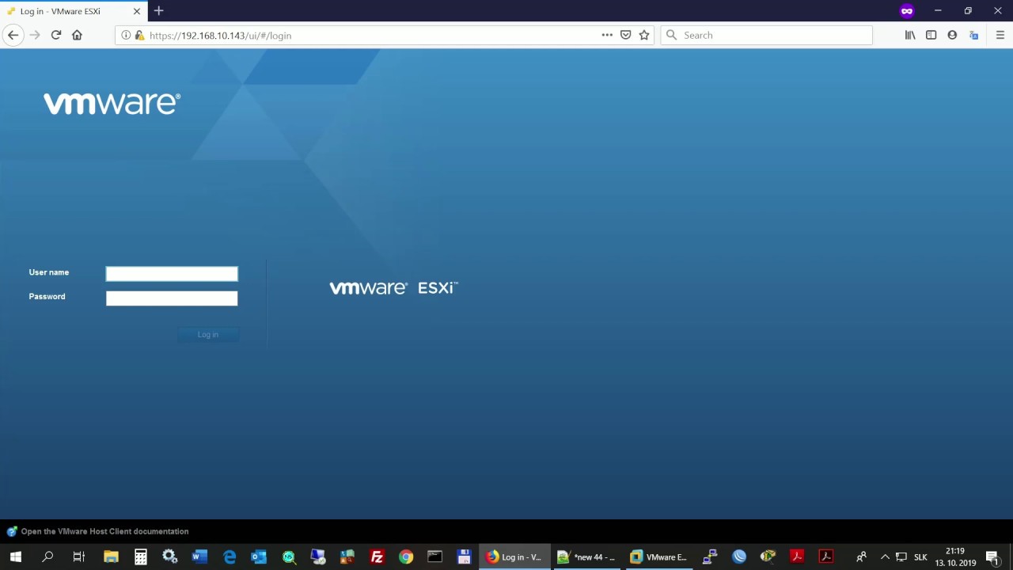1013x570 pixels.
Task: Open the first Adobe Acrobat taskbar icon
Action: 797,557
